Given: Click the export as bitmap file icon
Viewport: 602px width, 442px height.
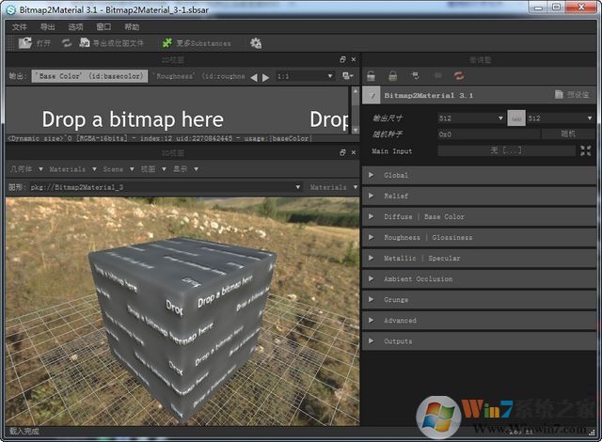Looking at the screenshot, I should click(85, 43).
